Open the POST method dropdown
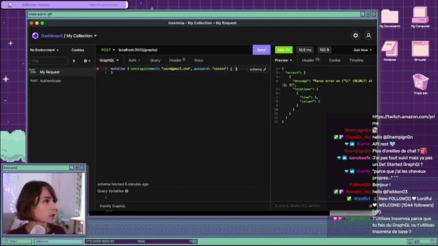The height and width of the screenshot is (246, 438). (107, 50)
